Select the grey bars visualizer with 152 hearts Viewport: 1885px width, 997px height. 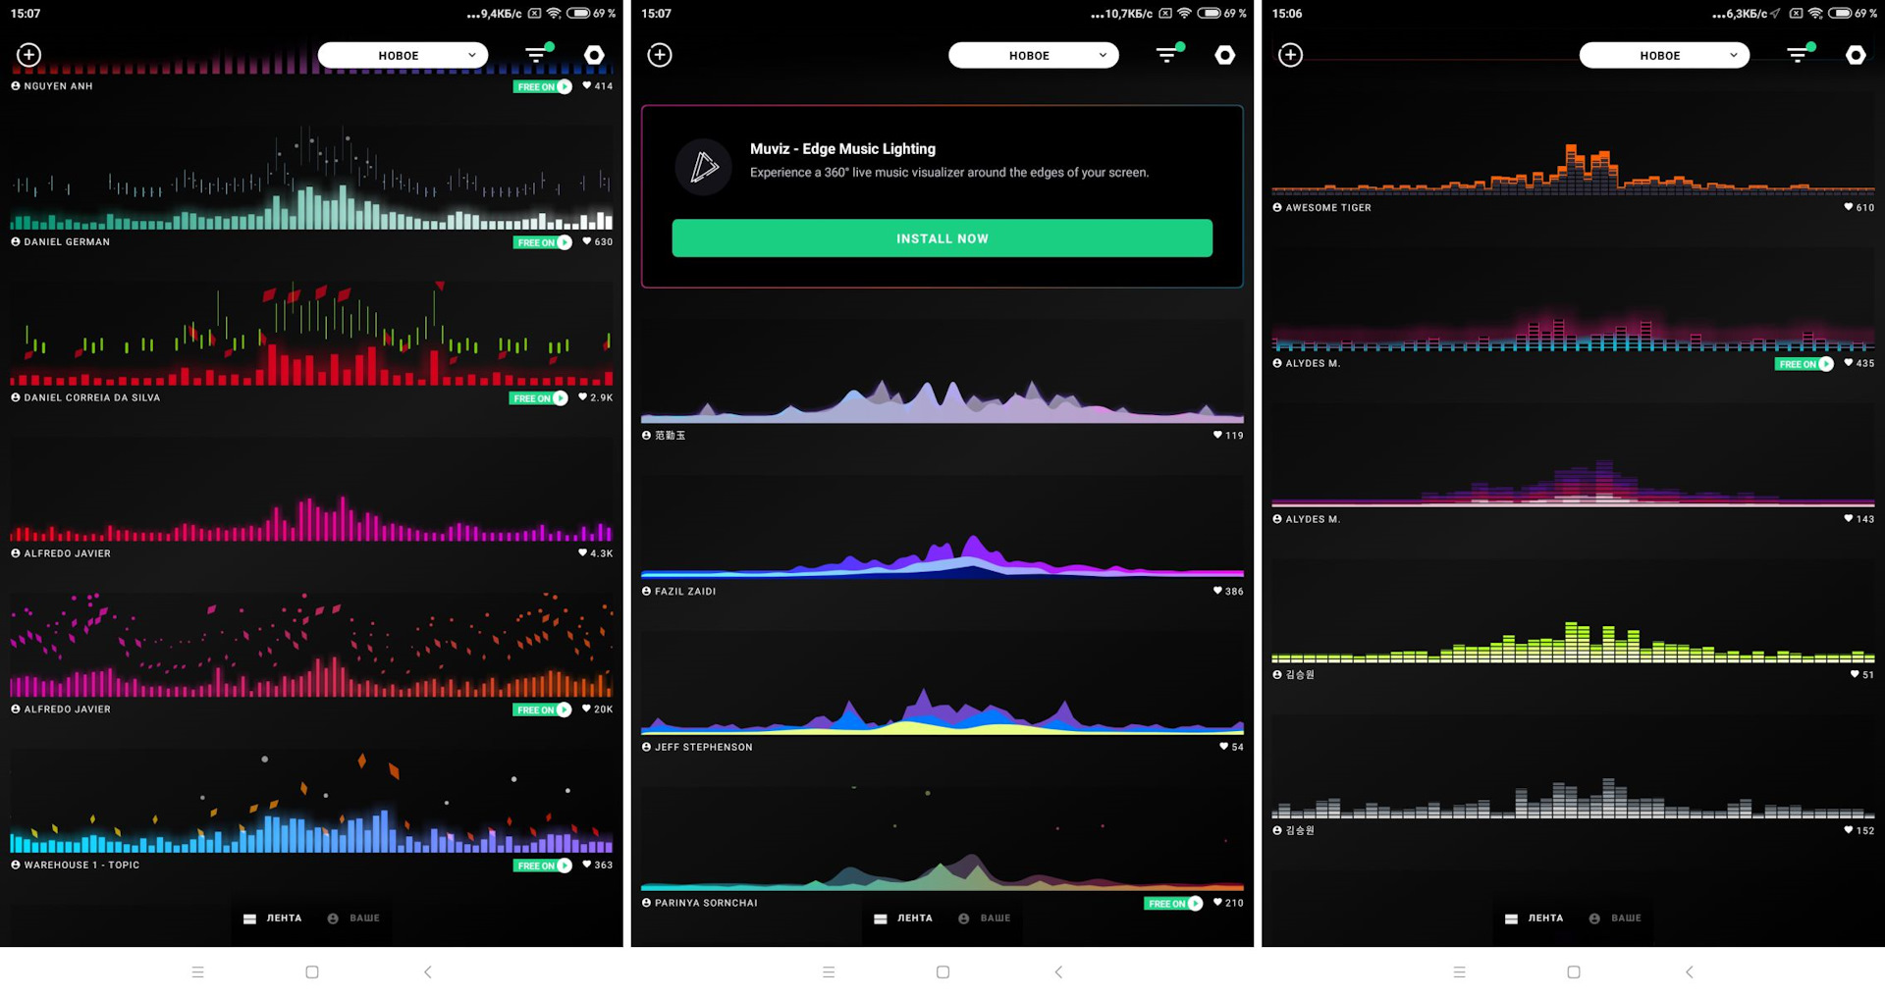[x=1573, y=767]
